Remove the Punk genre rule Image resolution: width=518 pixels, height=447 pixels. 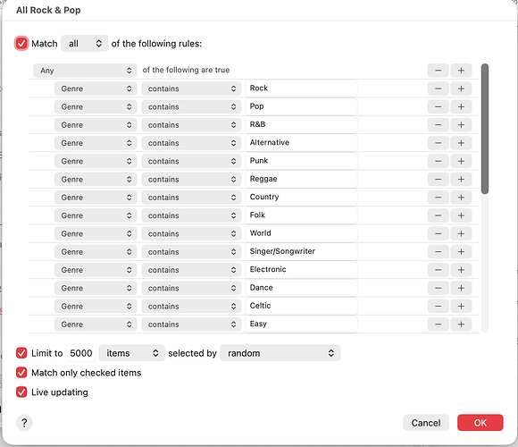coord(438,161)
